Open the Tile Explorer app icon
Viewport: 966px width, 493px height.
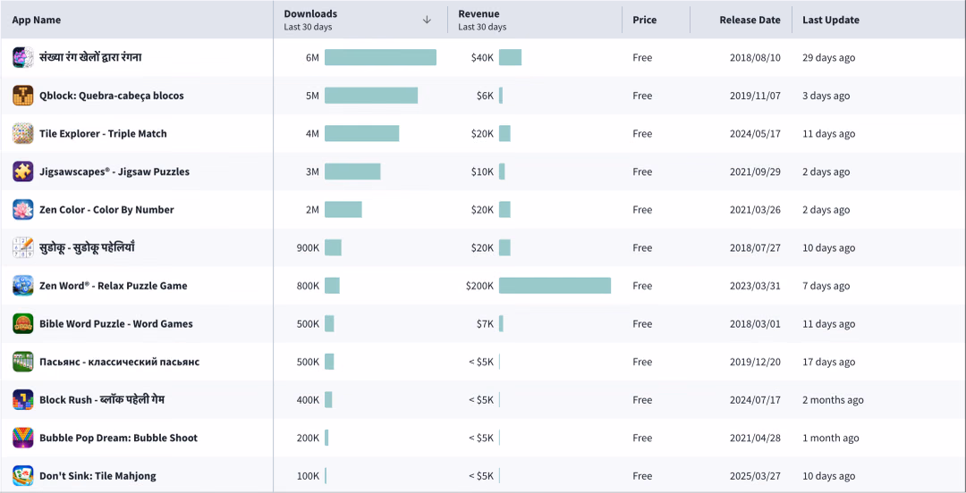(x=22, y=134)
